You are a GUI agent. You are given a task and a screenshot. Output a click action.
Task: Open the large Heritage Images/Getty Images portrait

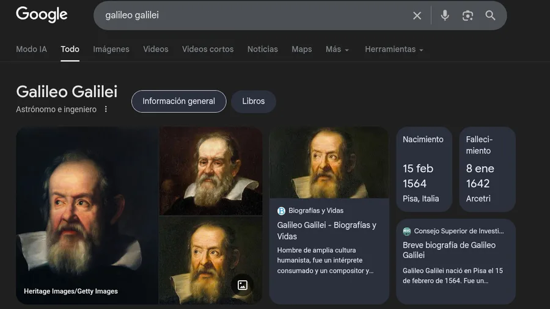(87, 216)
